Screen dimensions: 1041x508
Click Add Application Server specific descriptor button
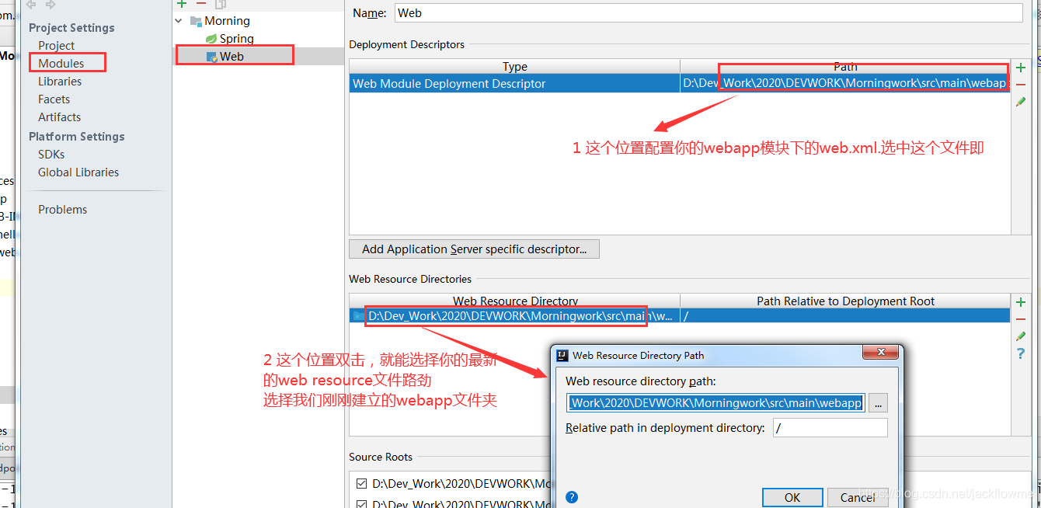click(x=474, y=249)
